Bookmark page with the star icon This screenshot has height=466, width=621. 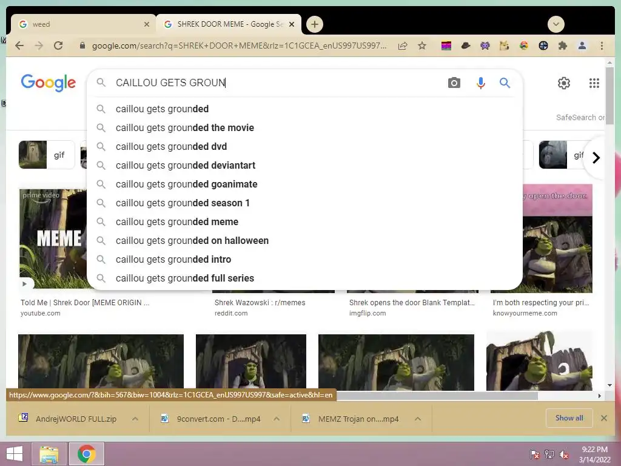tap(422, 46)
